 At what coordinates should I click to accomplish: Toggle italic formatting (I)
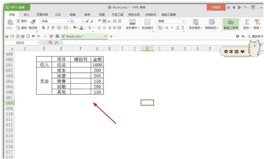click(x=48, y=28)
